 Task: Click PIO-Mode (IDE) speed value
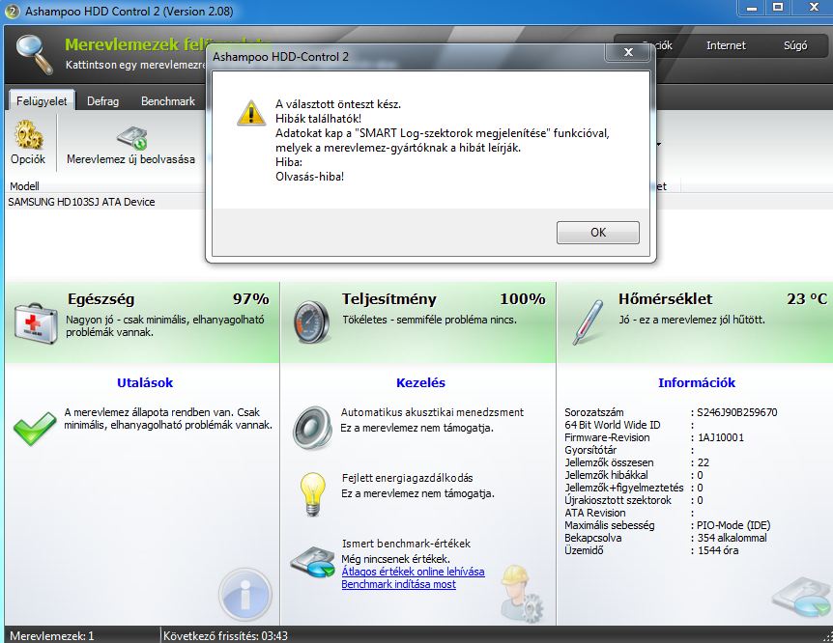733,525
